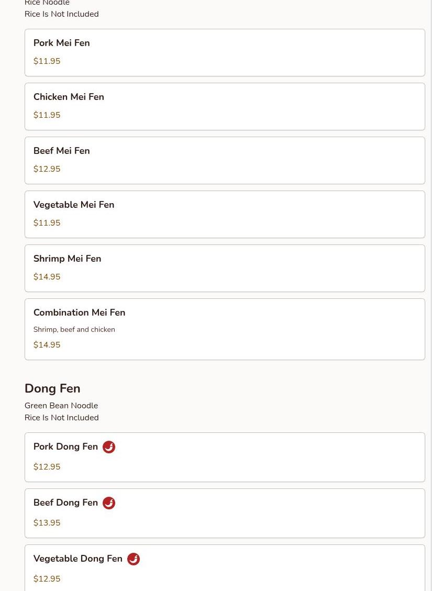Click the spicy icon next to Vegetable Dong Fen
The height and width of the screenshot is (591, 442).
coord(134,559)
